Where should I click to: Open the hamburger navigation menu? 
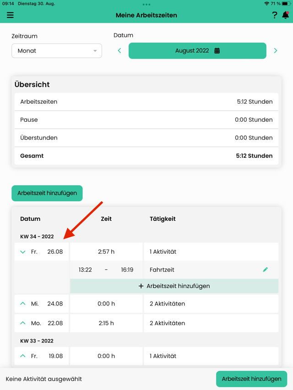click(x=10, y=15)
